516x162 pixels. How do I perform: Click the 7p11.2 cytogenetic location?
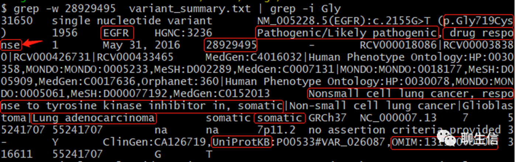coord(280,130)
